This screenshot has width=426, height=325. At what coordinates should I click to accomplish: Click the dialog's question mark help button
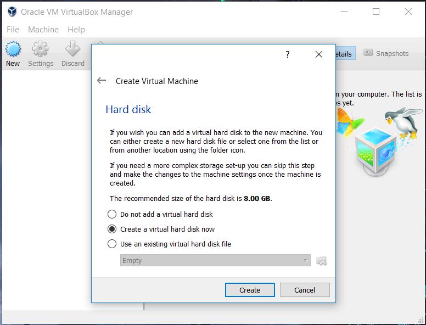[x=288, y=54]
